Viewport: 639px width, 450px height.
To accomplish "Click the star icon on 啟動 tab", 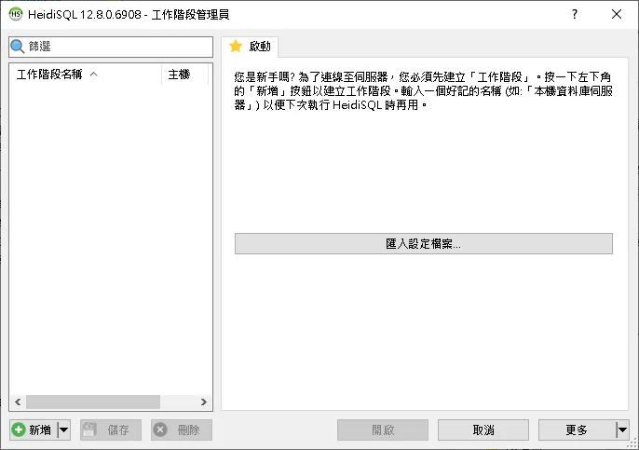I will (236, 46).
